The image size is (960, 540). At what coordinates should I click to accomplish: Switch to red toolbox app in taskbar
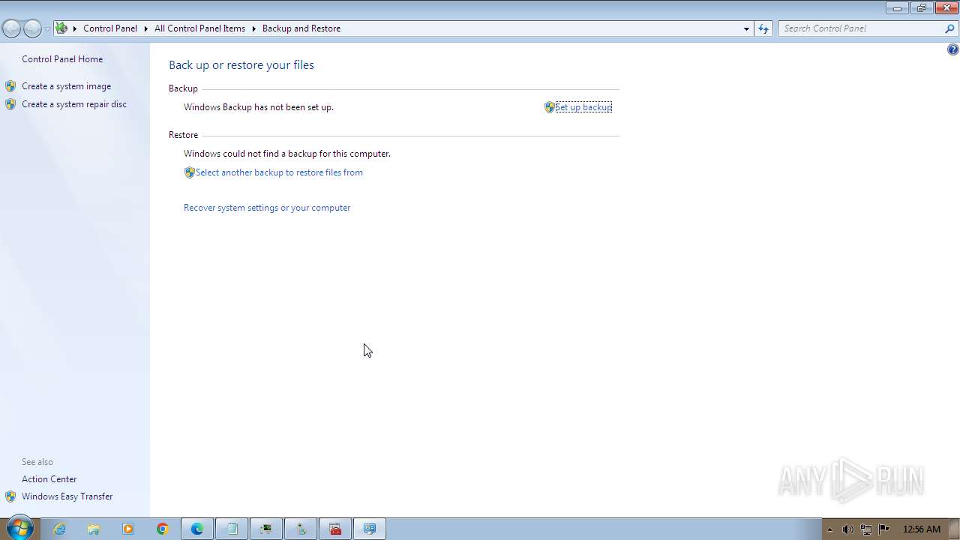coord(335,529)
